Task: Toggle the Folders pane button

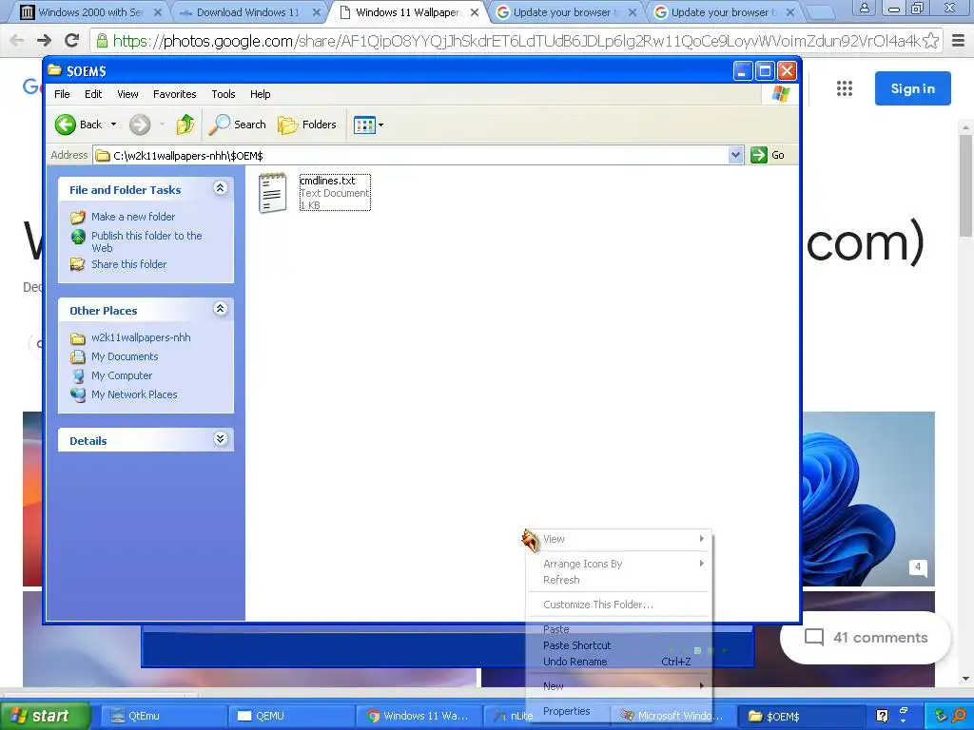Action: pos(307,125)
